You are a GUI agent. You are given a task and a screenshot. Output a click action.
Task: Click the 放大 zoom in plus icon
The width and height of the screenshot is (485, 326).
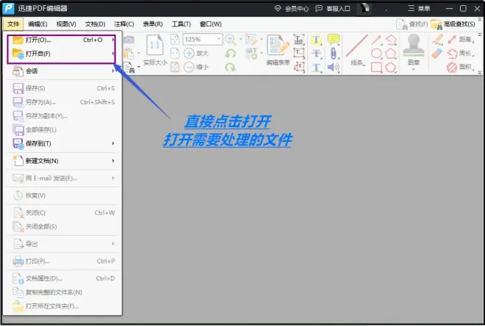[189, 53]
